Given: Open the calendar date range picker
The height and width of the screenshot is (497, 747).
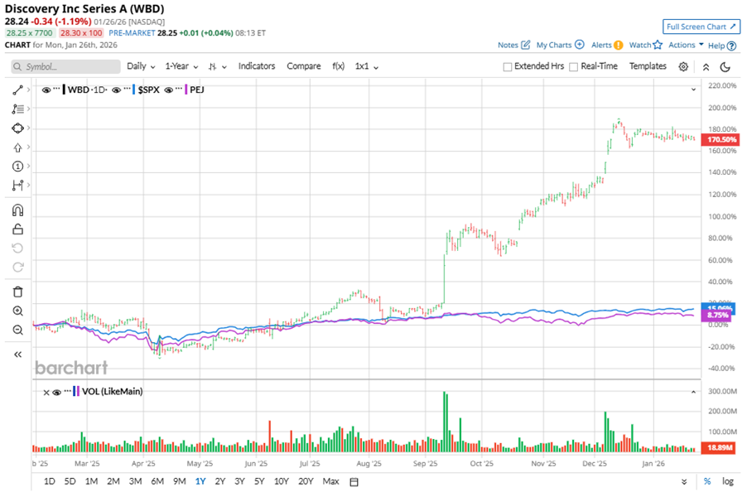Looking at the screenshot, I should coord(354,482).
